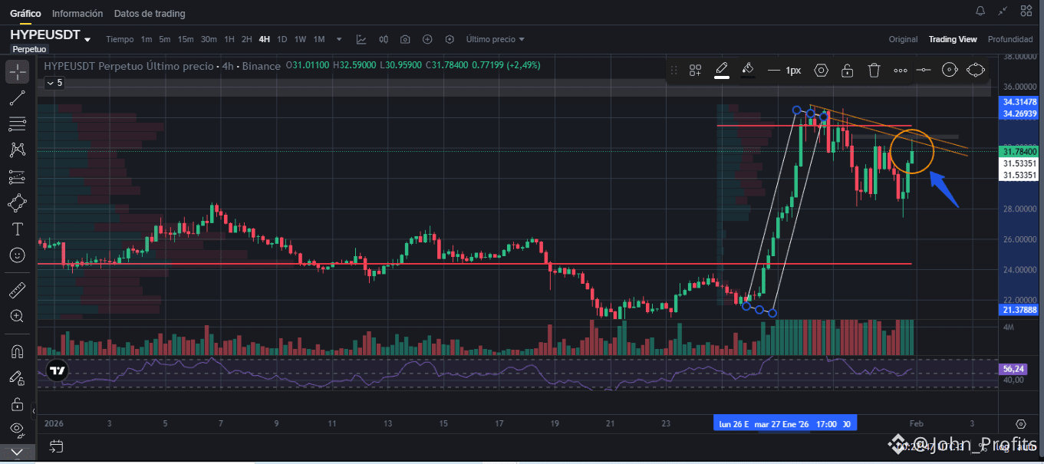Open price scale settings gear

pyautogui.click(x=1020, y=423)
